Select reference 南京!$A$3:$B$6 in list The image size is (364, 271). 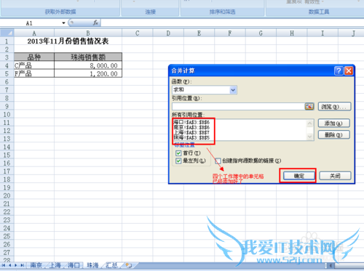191,127
